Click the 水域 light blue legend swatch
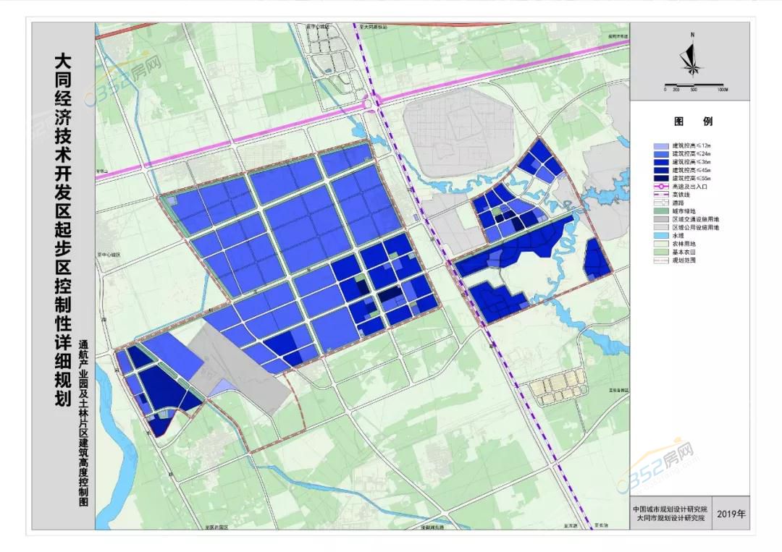782x552 pixels. click(661, 235)
